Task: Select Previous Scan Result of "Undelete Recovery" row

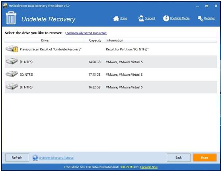Action: pos(111,49)
